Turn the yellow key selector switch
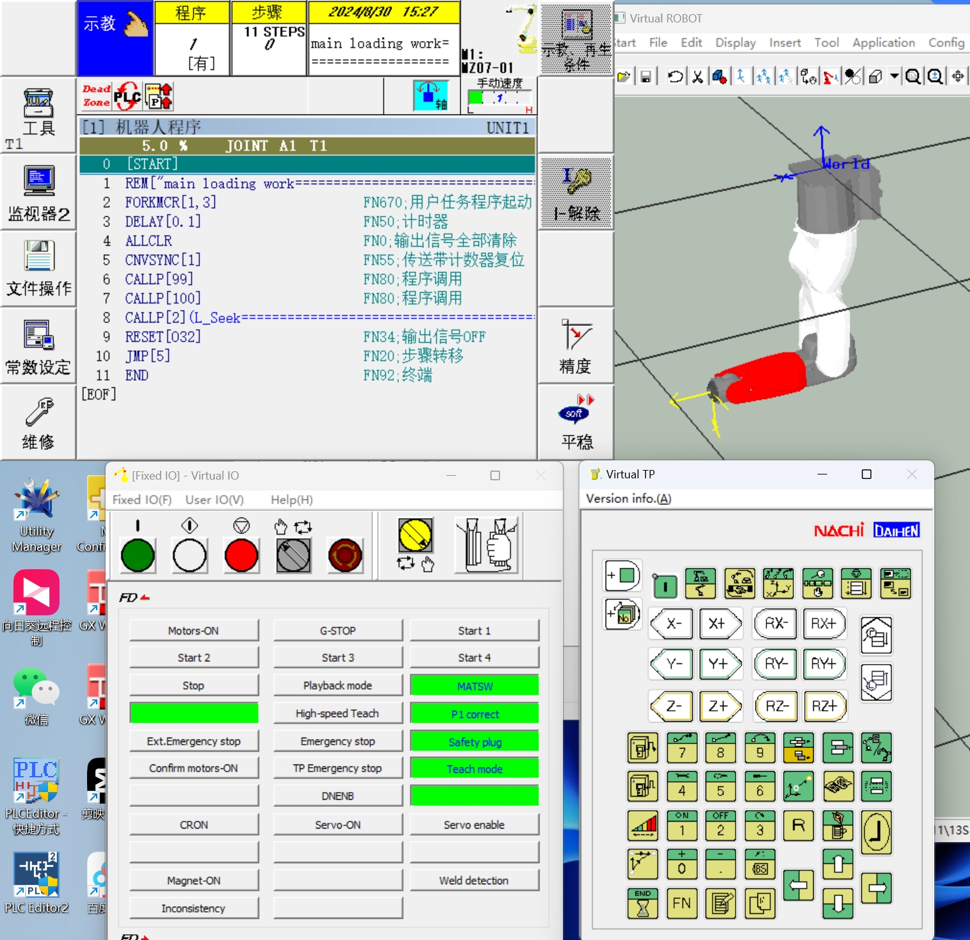The width and height of the screenshot is (970, 940). coord(415,535)
